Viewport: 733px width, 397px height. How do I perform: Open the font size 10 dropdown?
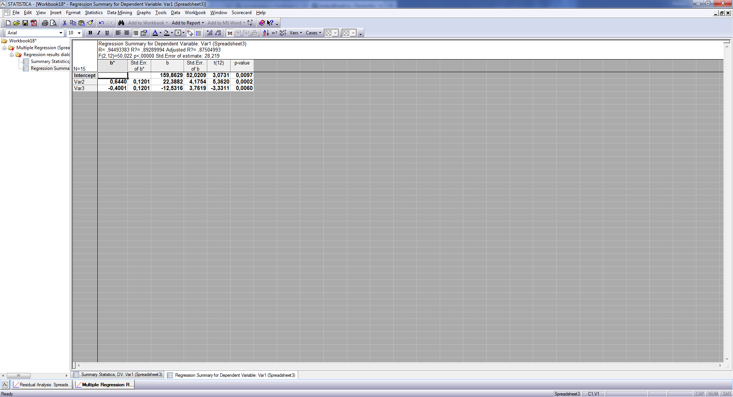[79, 33]
